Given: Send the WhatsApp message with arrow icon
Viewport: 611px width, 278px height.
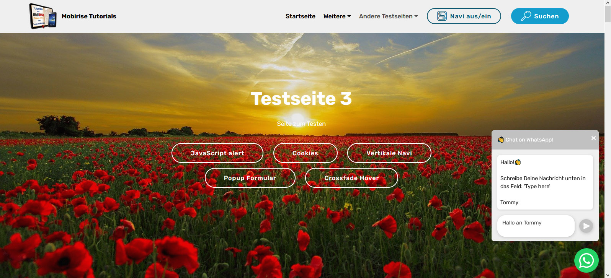Looking at the screenshot, I should point(586,226).
